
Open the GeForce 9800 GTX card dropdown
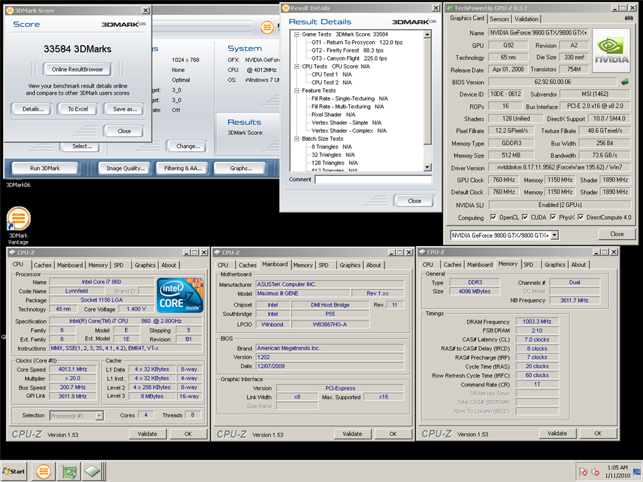click(x=554, y=235)
